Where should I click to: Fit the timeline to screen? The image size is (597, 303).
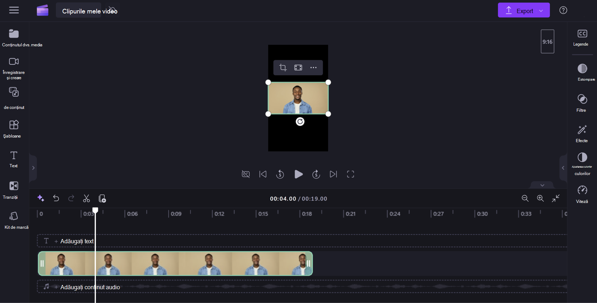click(x=556, y=198)
